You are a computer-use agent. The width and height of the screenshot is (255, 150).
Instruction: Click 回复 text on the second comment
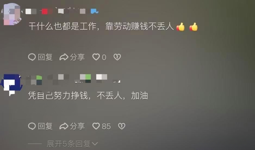click(45, 126)
